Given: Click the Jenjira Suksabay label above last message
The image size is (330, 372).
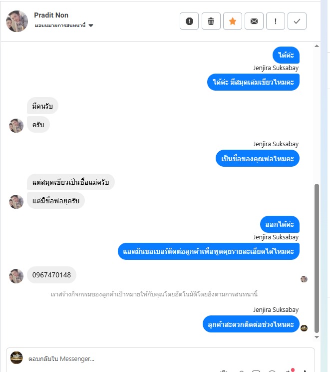Looking at the screenshot, I should coord(276,309).
